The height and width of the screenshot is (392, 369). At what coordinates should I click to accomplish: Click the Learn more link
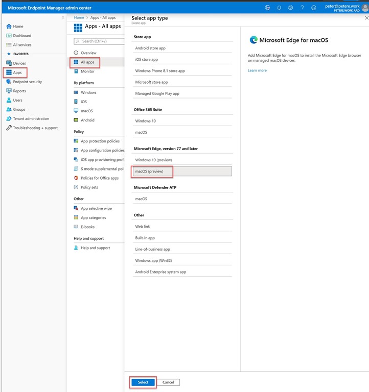pyautogui.click(x=257, y=70)
